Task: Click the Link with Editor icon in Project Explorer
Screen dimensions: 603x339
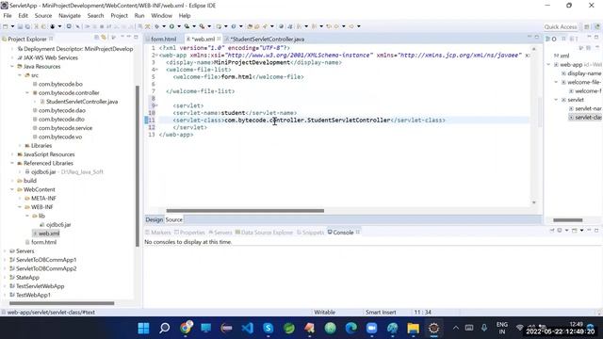Action: (104, 38)
